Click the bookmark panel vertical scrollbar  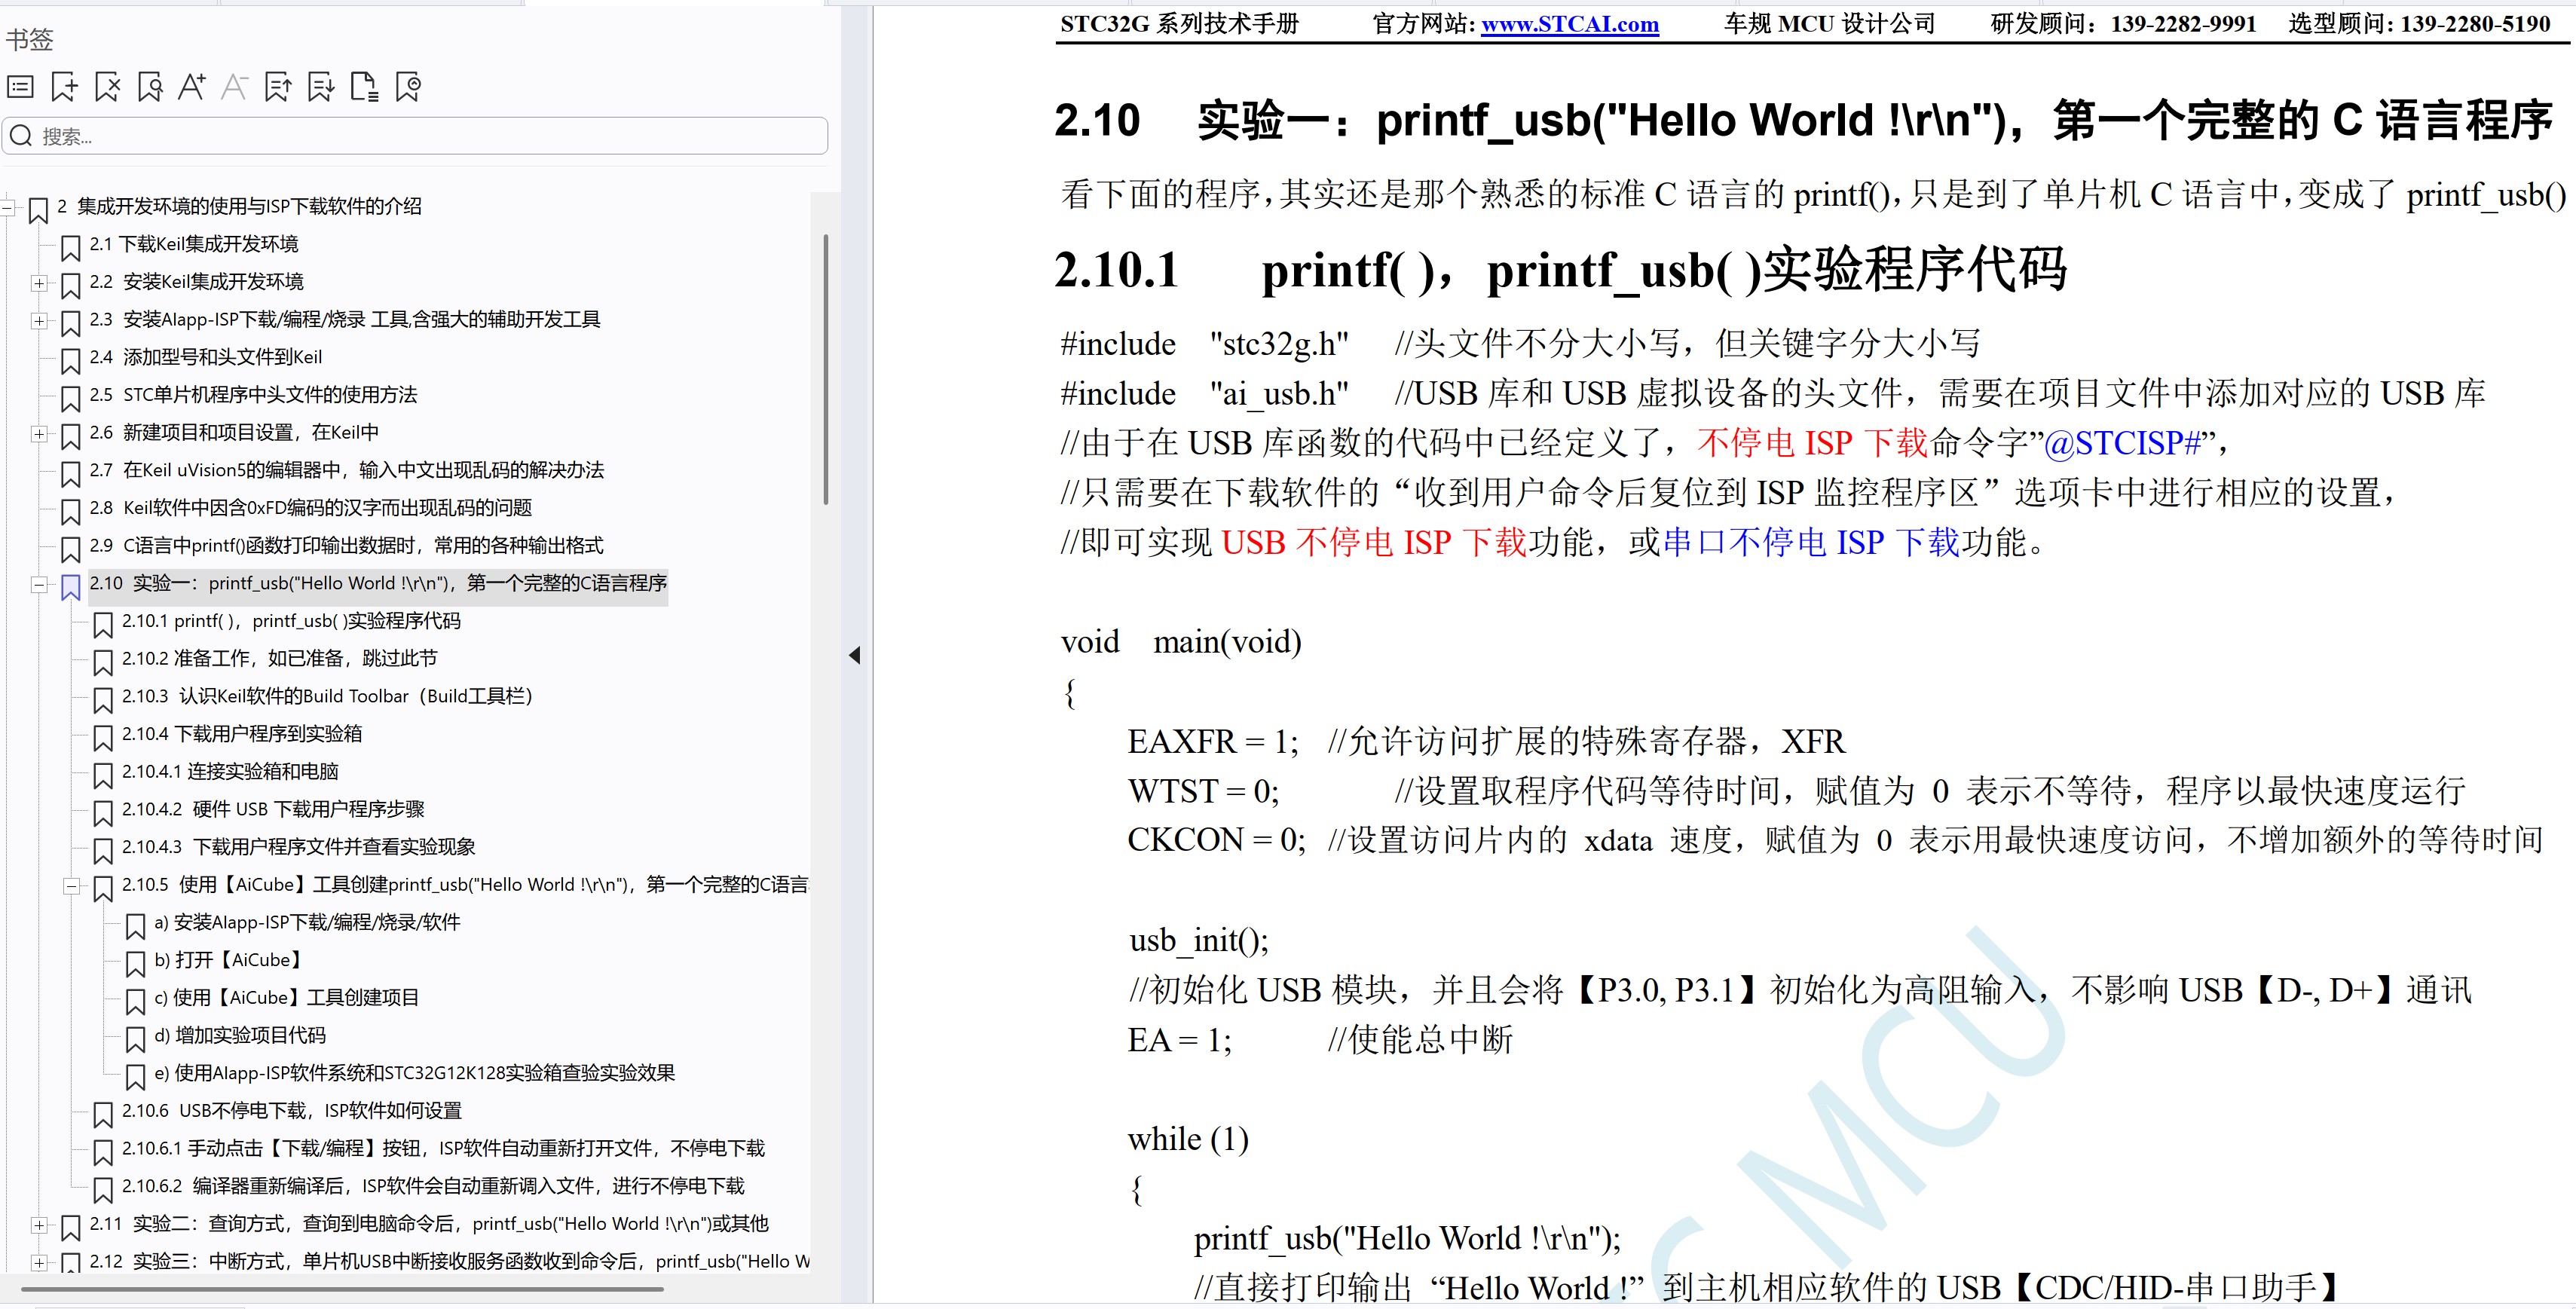[825, 370]
